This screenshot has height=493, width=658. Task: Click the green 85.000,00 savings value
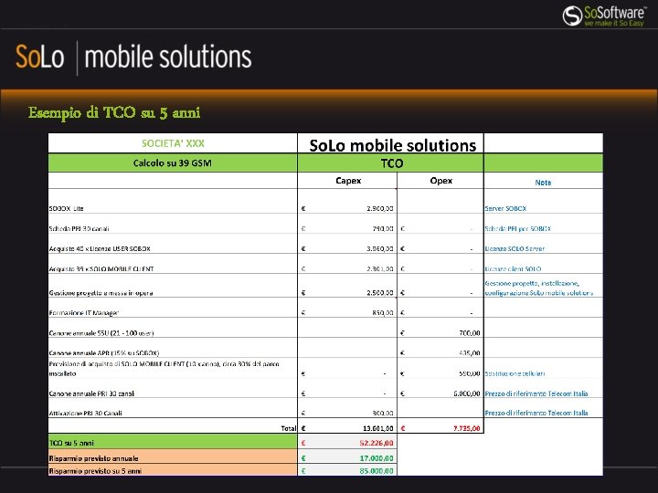[x=377, y=471]
